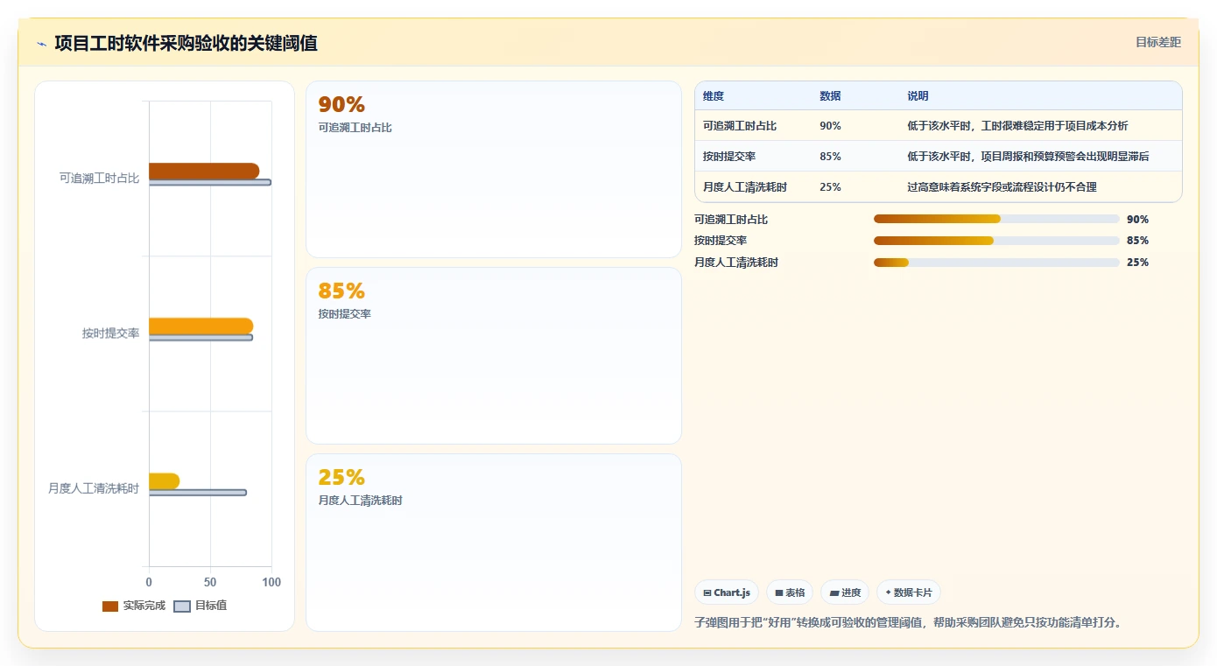The height and width of the screenshot is (666, 1217).
Task: Click the 25% label beside the progress bar
Action: 1137,263
